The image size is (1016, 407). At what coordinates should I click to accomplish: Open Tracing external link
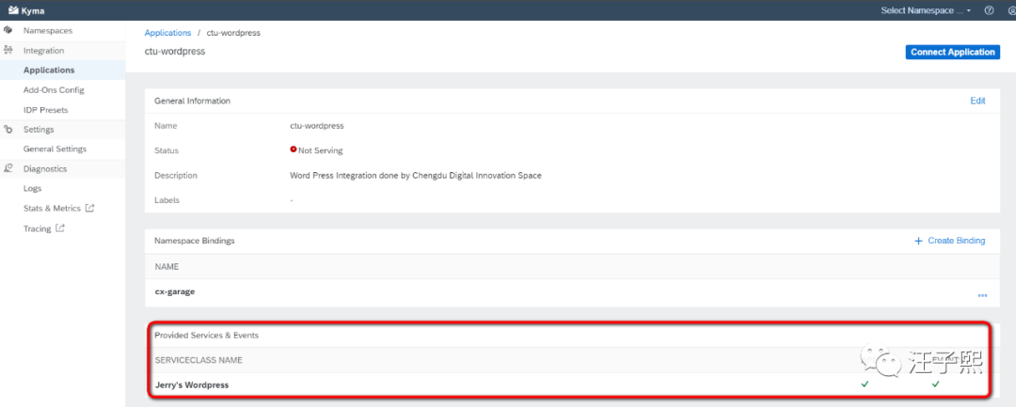[37, 228]
